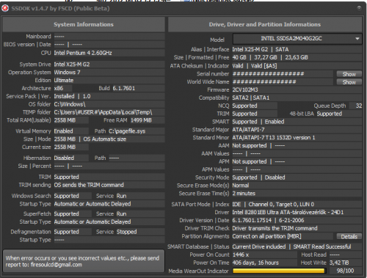
Task: Click NCQ Supported value
Action: (244, 106)
